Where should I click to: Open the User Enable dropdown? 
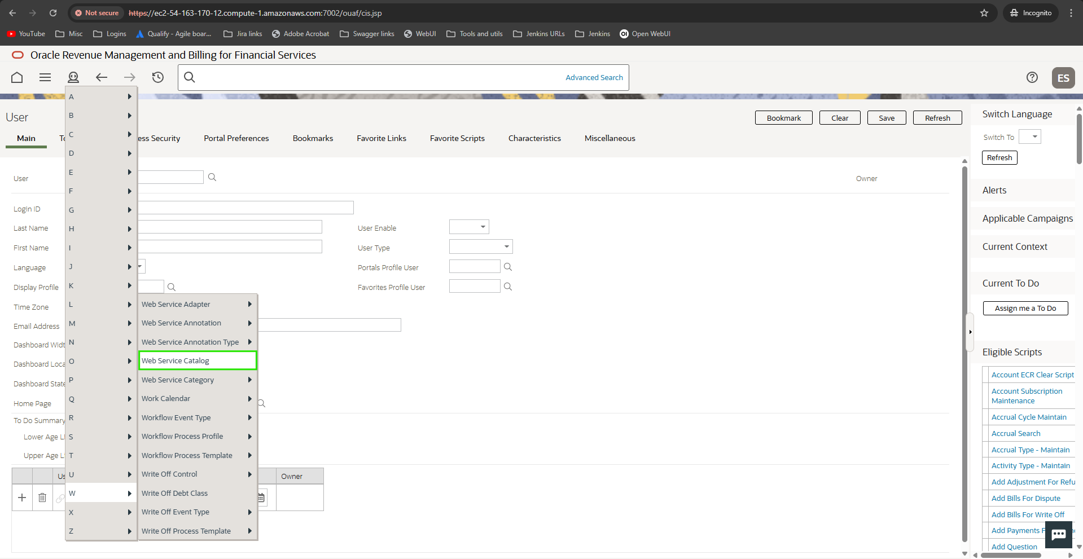(469, 227)
